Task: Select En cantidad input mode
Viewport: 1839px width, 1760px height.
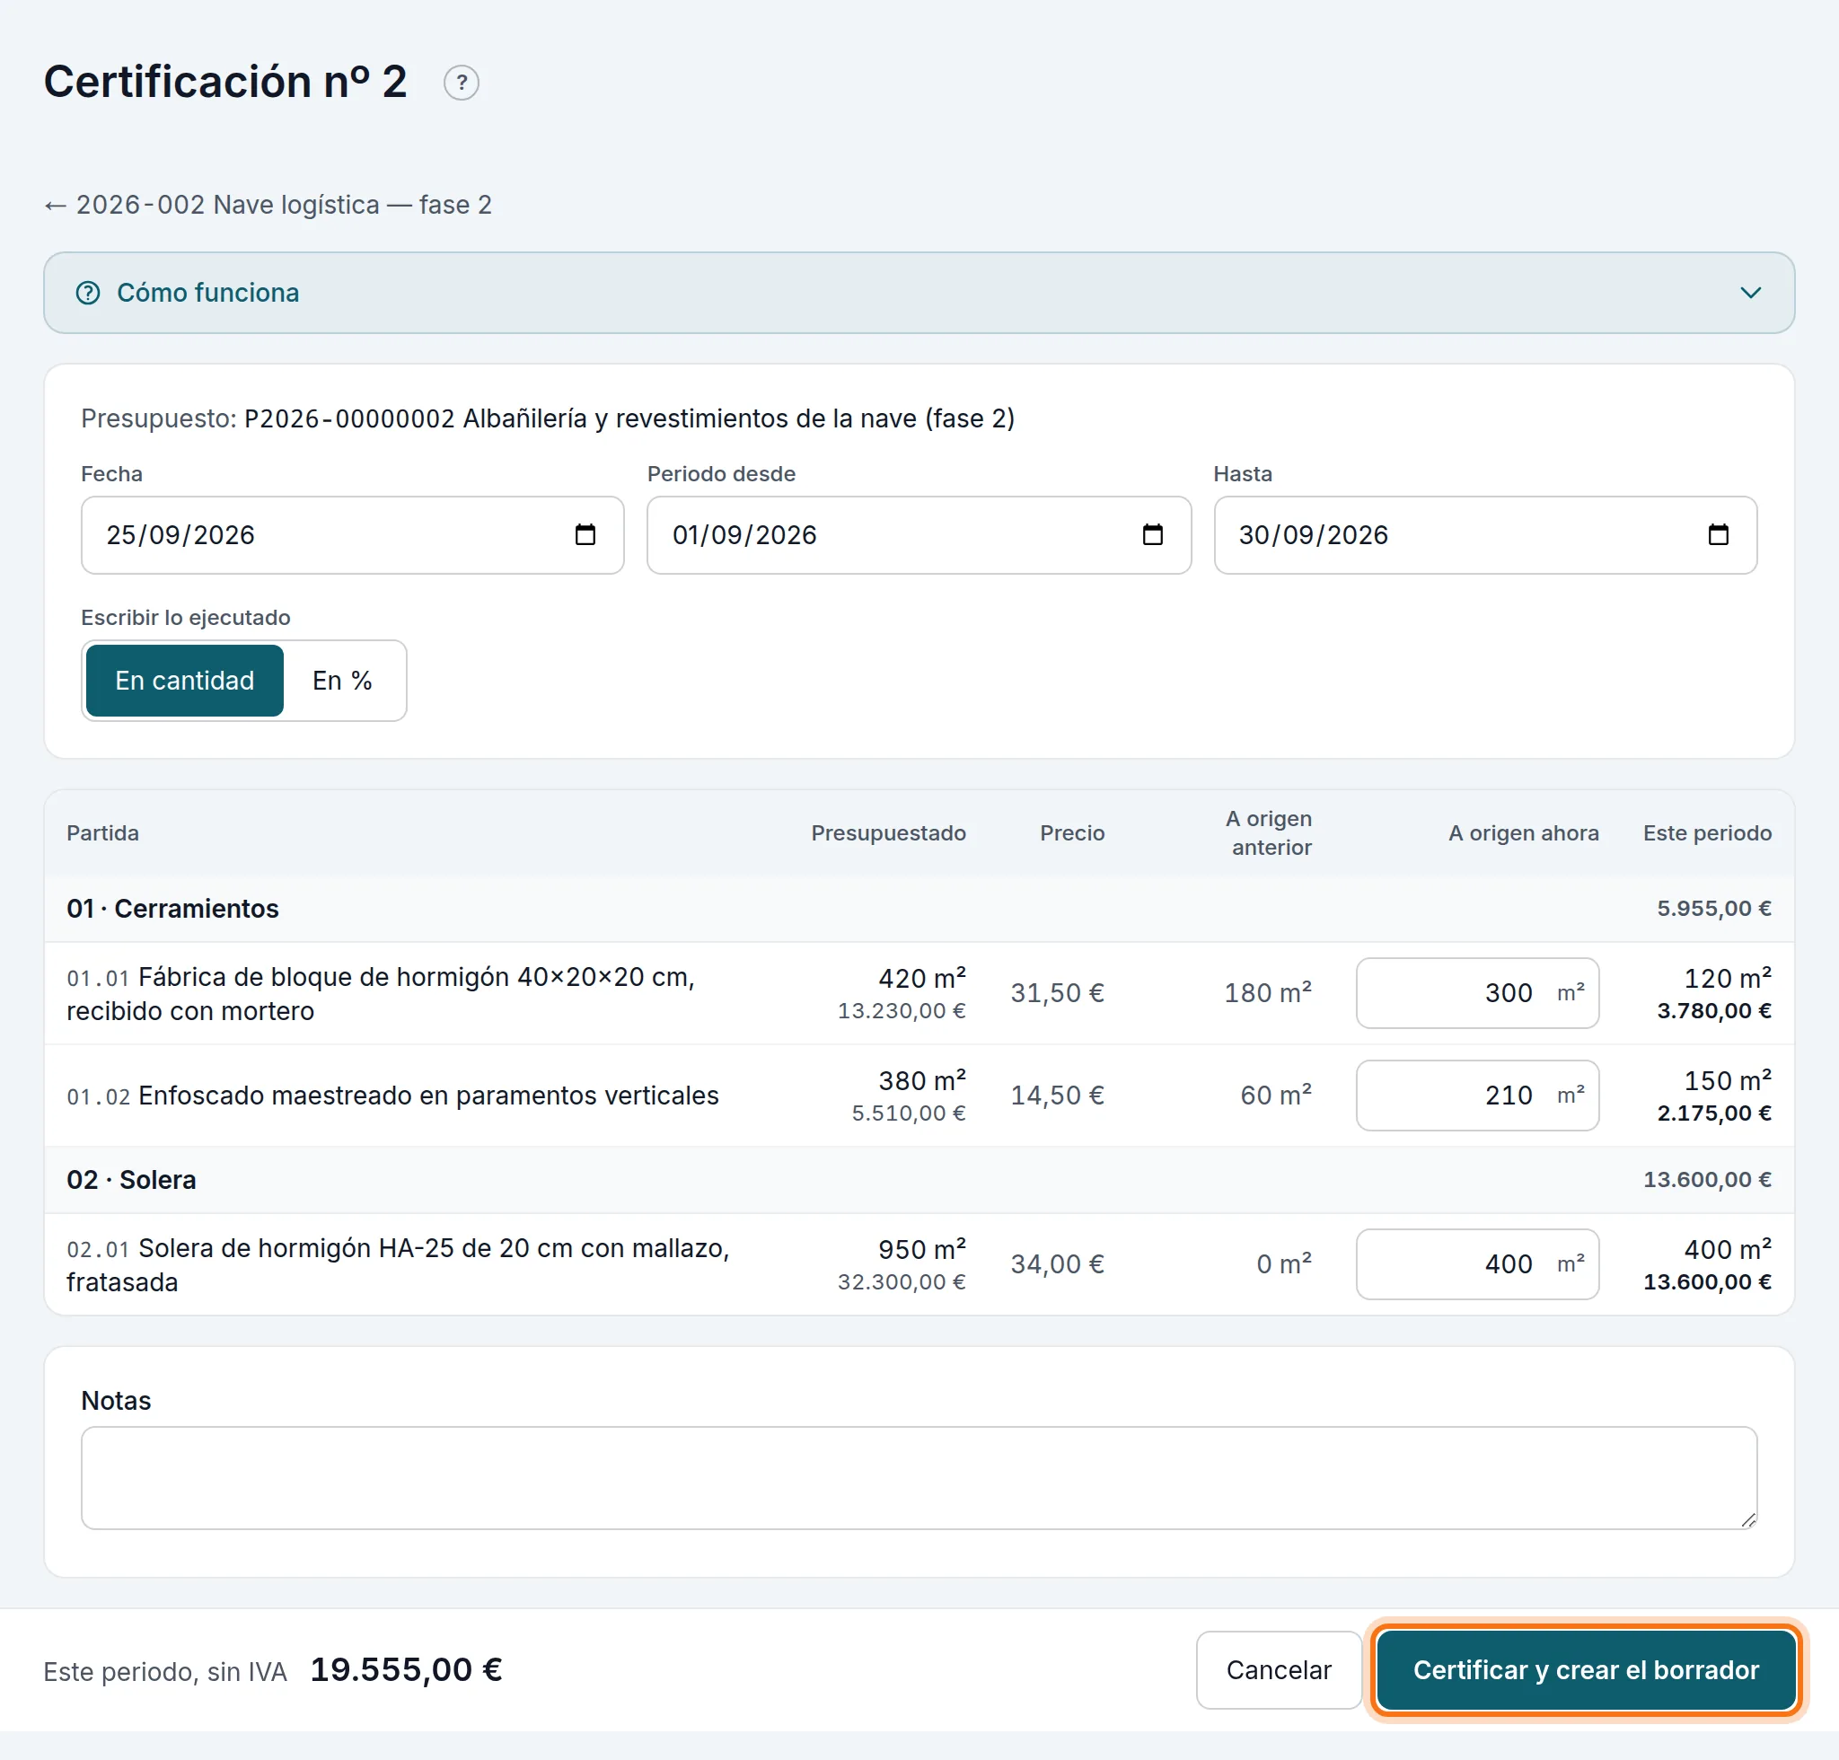Action: pyautogui.click(x=185, y=680)
